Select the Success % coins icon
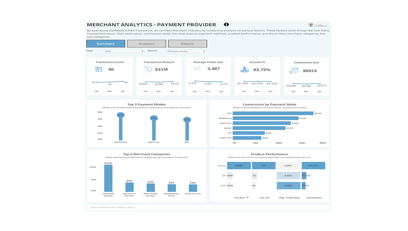Image resolution: width=408 pixels, height=231 pixels. coord(244,69)
